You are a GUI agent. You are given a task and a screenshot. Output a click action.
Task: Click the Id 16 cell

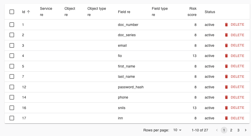click(x=24, y=108)
